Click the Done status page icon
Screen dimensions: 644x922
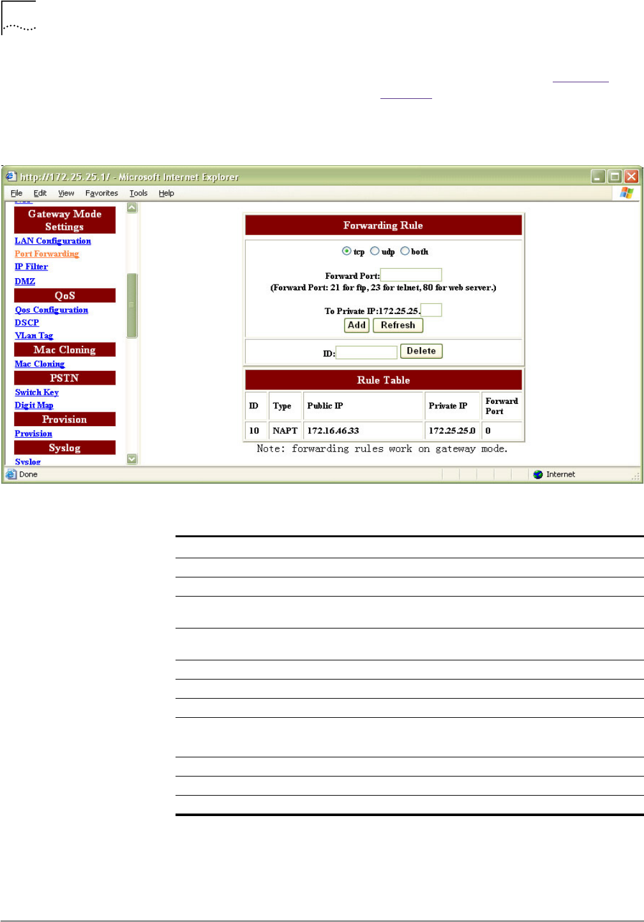[x=11, y=474]
